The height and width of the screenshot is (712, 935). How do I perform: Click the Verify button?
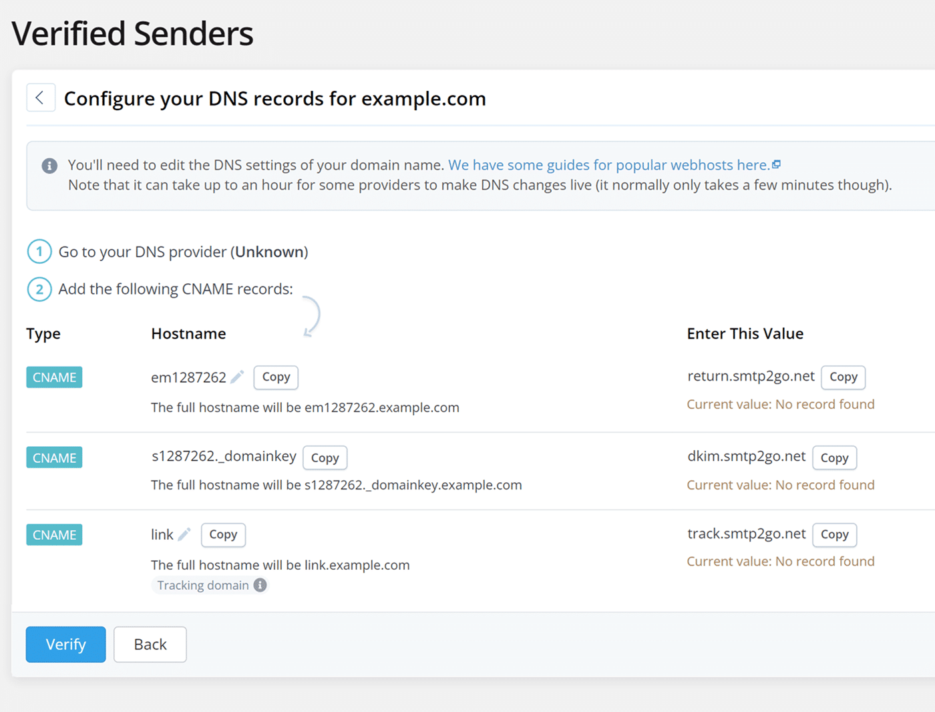coord(65,644)
